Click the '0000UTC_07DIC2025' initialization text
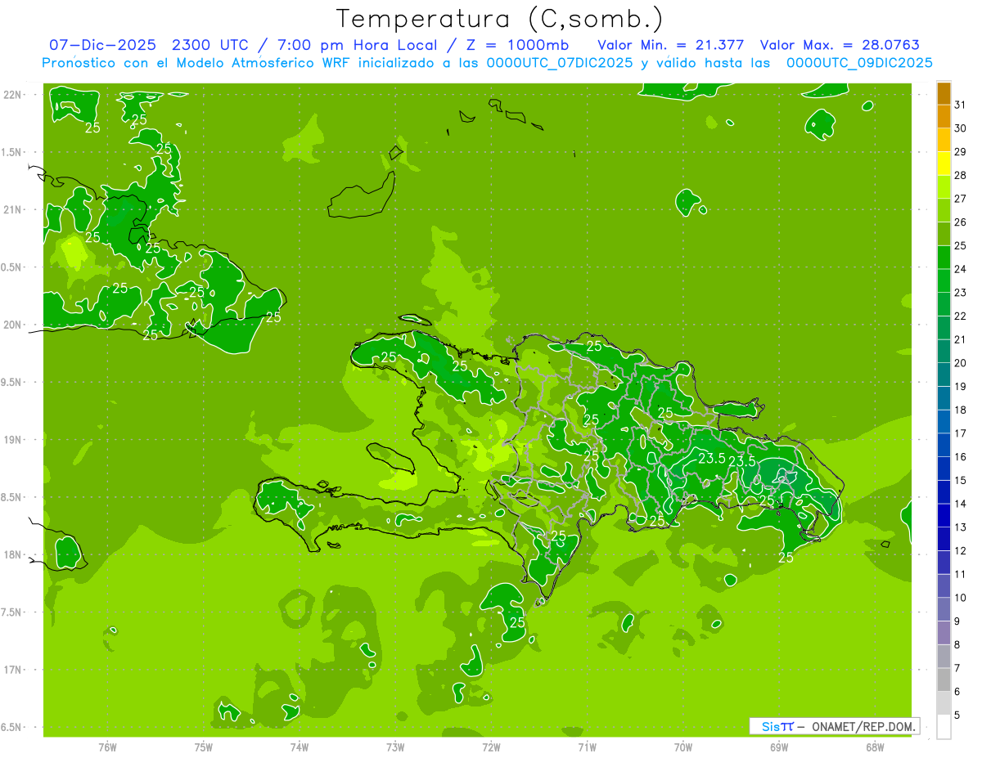The image size is (982, 758). click(560, 63)
